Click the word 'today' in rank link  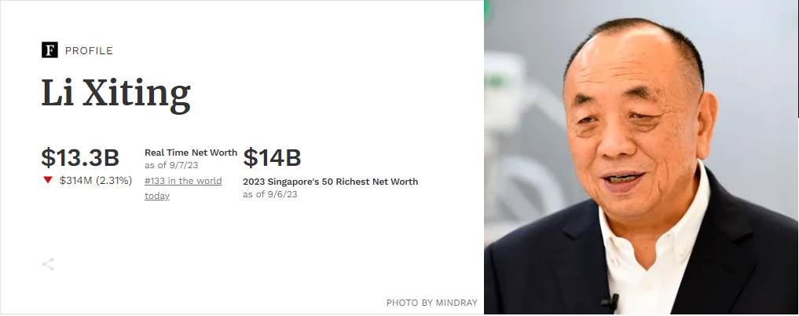coord(157,196)
